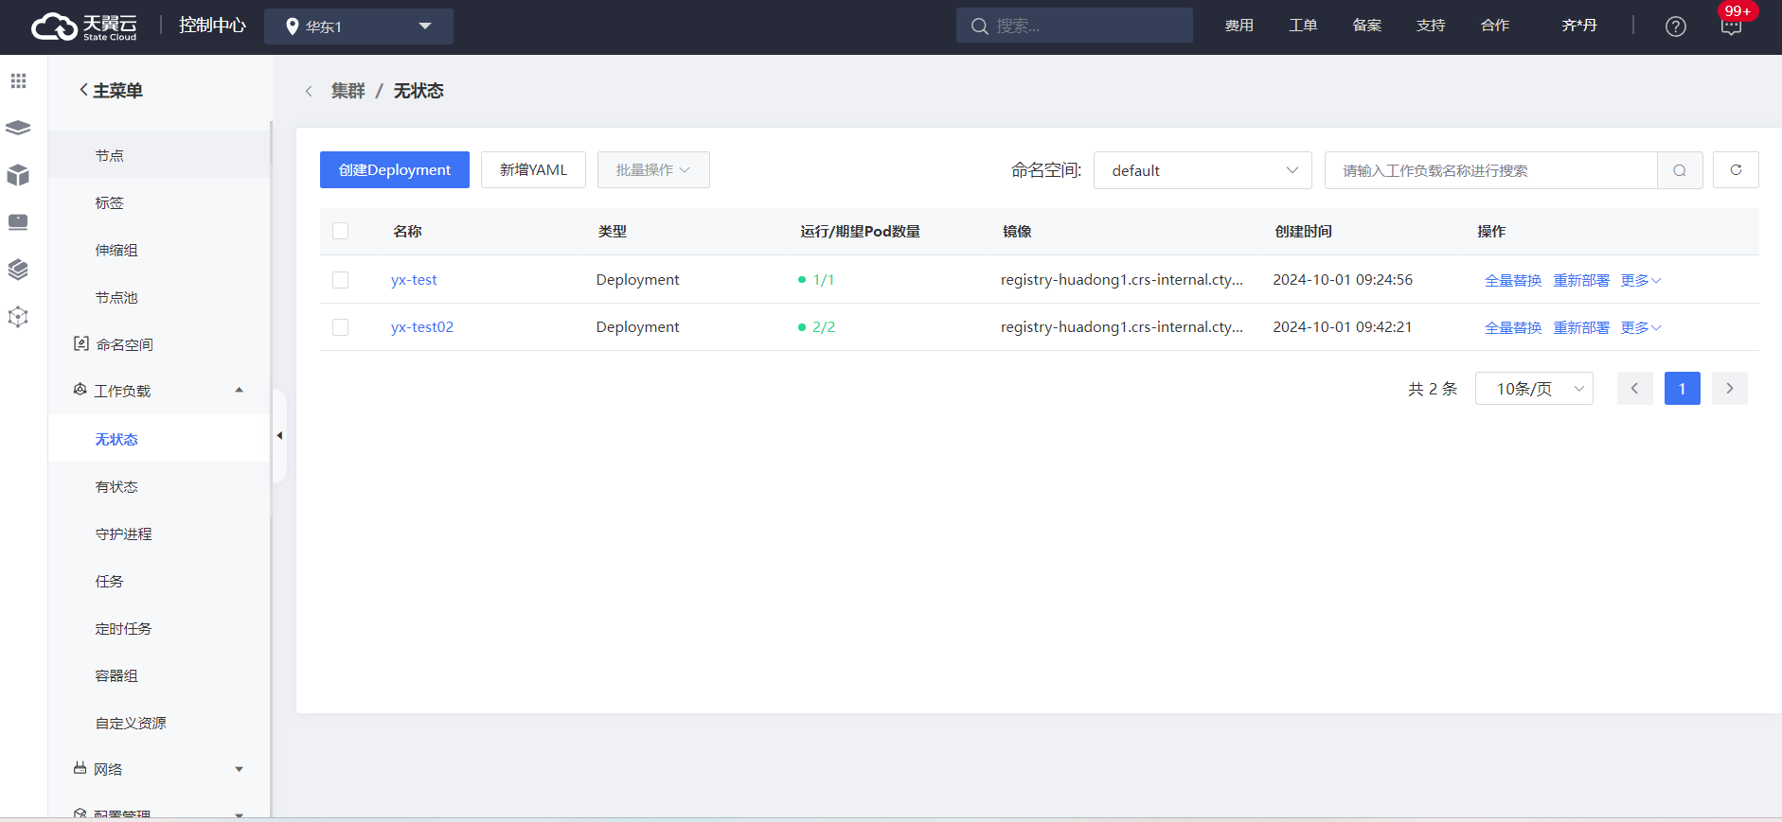Click the 工作负载 sidebar icon
The height and width of the screenshot is (822, 1782).
80,390
